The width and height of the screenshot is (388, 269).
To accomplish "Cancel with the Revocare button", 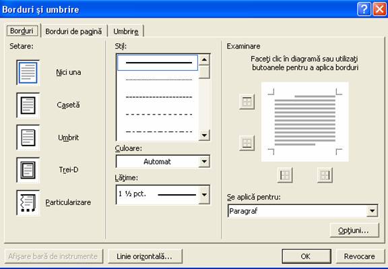I will click(360, 256).
